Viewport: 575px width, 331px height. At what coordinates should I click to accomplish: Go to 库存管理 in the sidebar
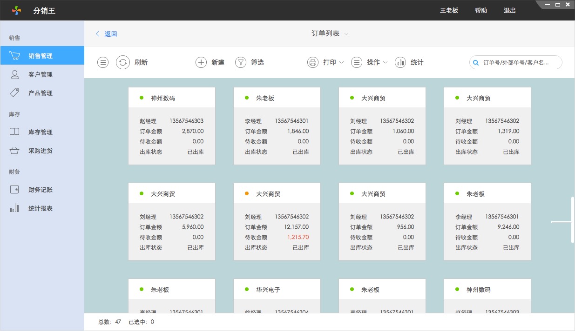point(41,132)
